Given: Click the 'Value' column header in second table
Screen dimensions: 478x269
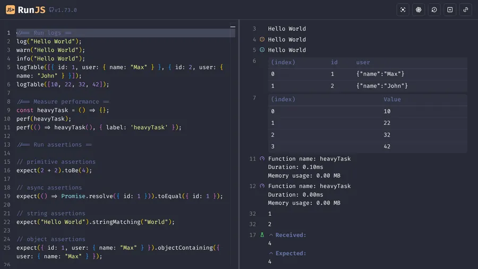Looking at the screenshot, I should (392, 99).
